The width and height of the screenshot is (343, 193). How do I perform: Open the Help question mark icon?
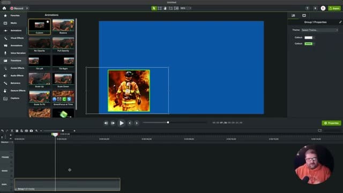307,9
